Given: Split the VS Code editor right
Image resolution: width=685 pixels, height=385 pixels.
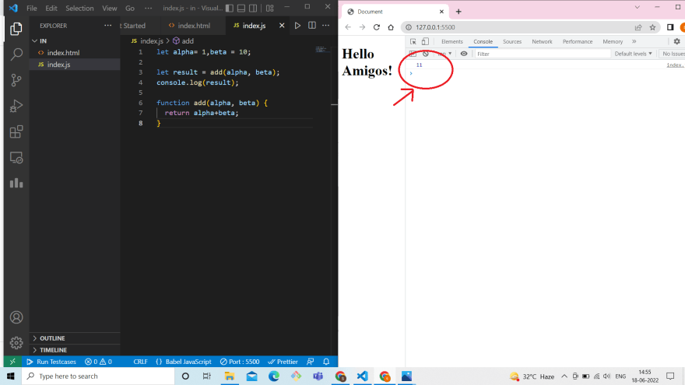Looking at the screenshot, I should [312, 26].
